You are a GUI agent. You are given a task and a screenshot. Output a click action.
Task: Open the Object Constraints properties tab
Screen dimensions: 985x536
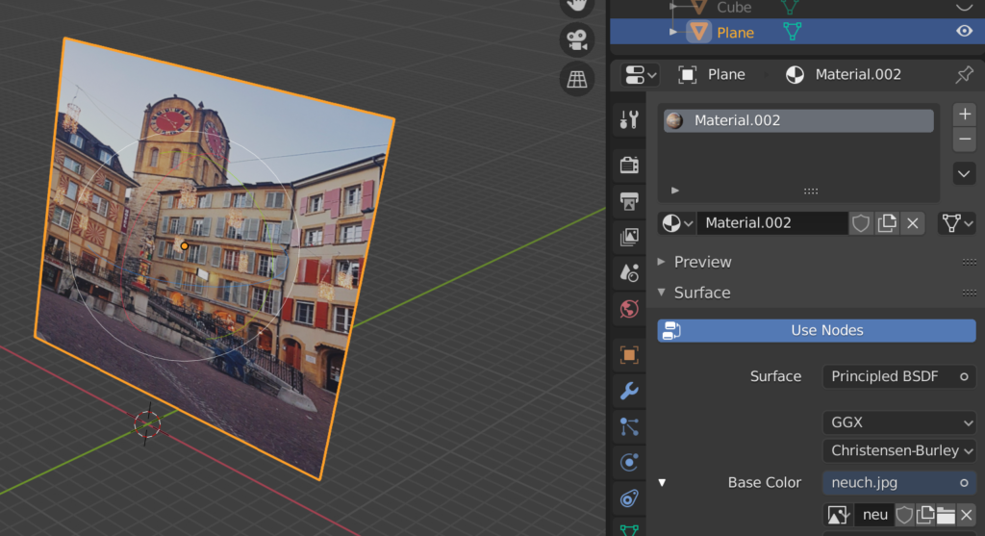[x=629, y=498]
